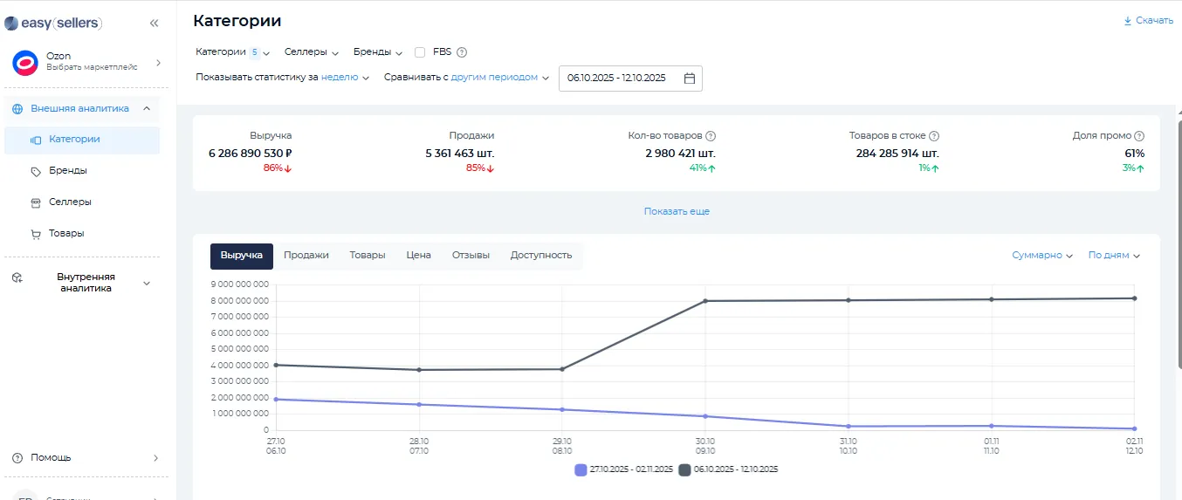Click the FBS help question mark icon
Image resolution: width=1182 pixels, height=500 pixels.
pyautogui.click(x=462, y=52)
